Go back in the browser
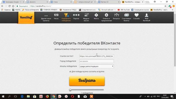Screen dimensions: 176x99 pyautogui.click(x=2, y=6)
